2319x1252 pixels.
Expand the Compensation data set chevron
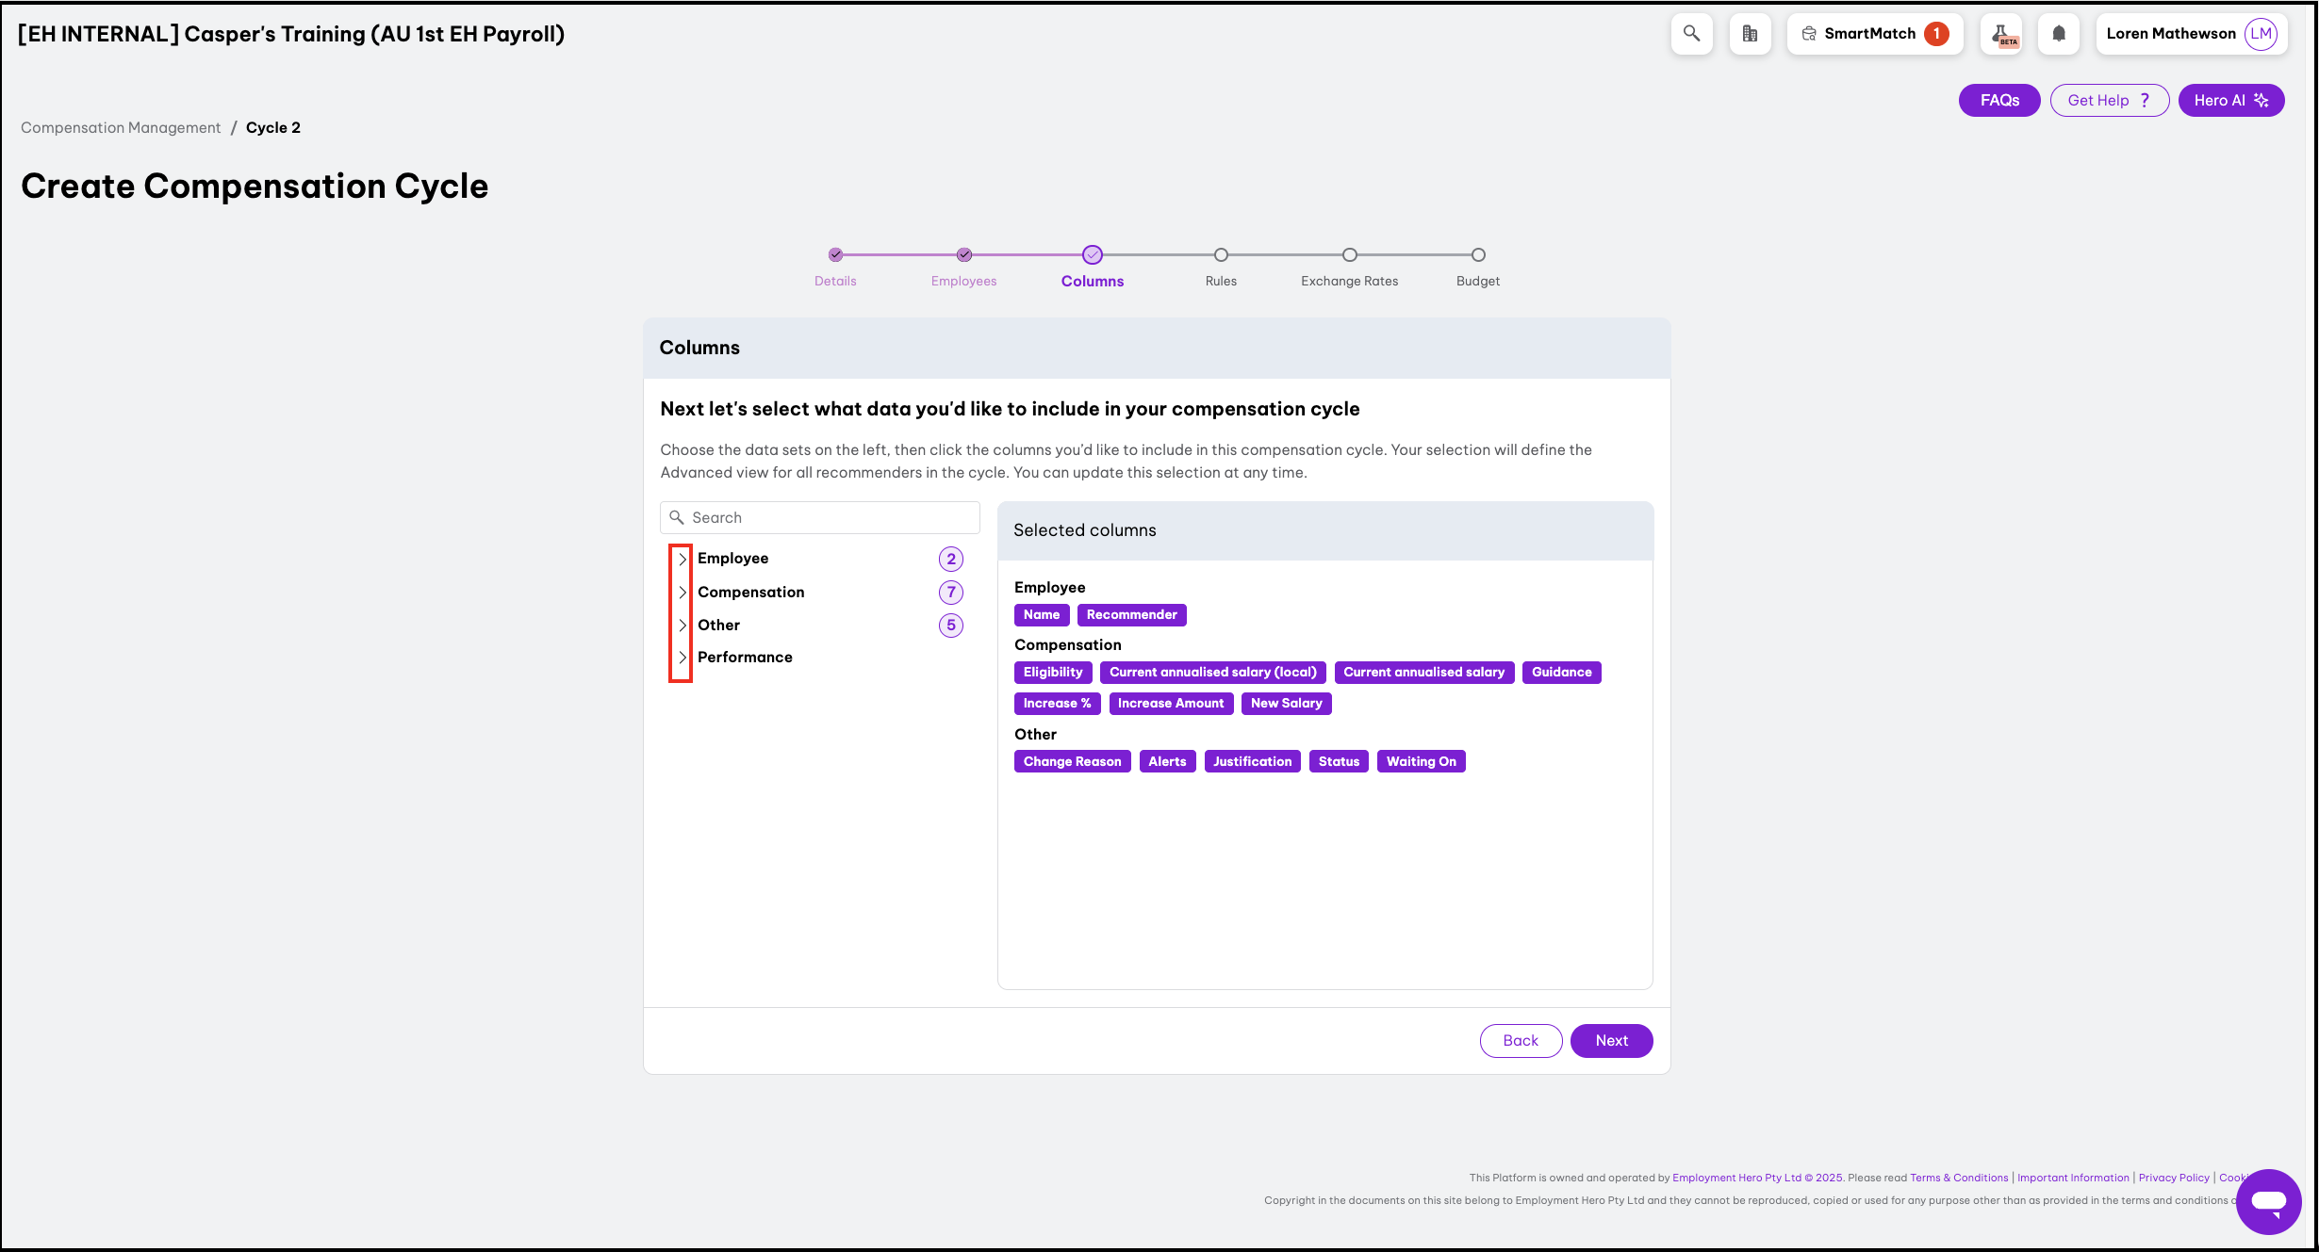click(683, 593)
